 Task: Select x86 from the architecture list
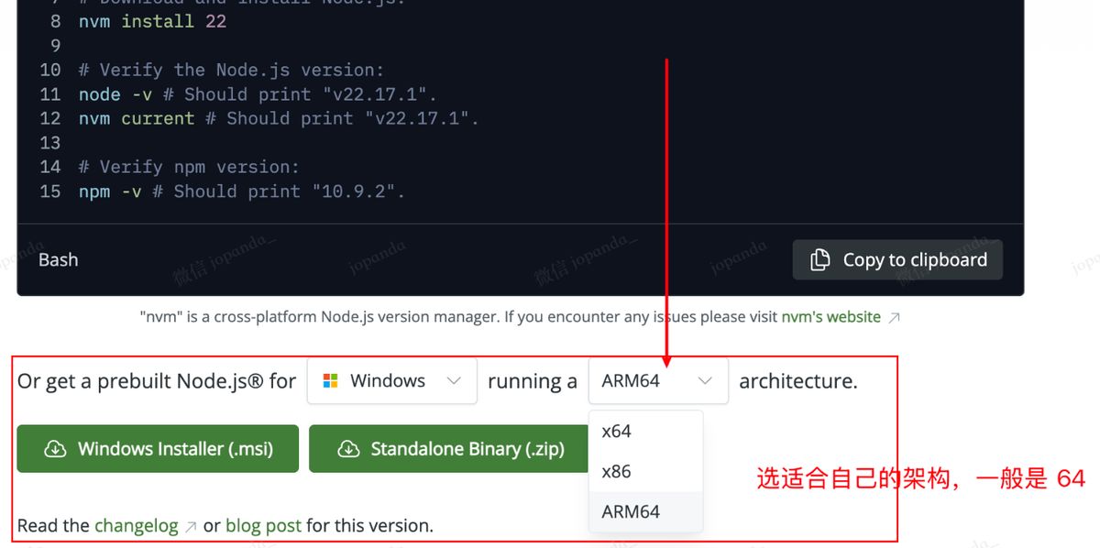(615, 471)
